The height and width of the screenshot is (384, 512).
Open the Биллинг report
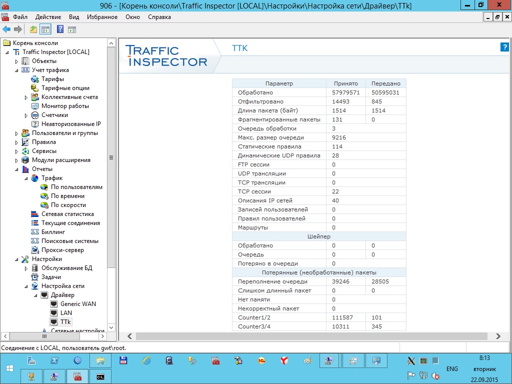pyautogui.click(x=53, y=232)
